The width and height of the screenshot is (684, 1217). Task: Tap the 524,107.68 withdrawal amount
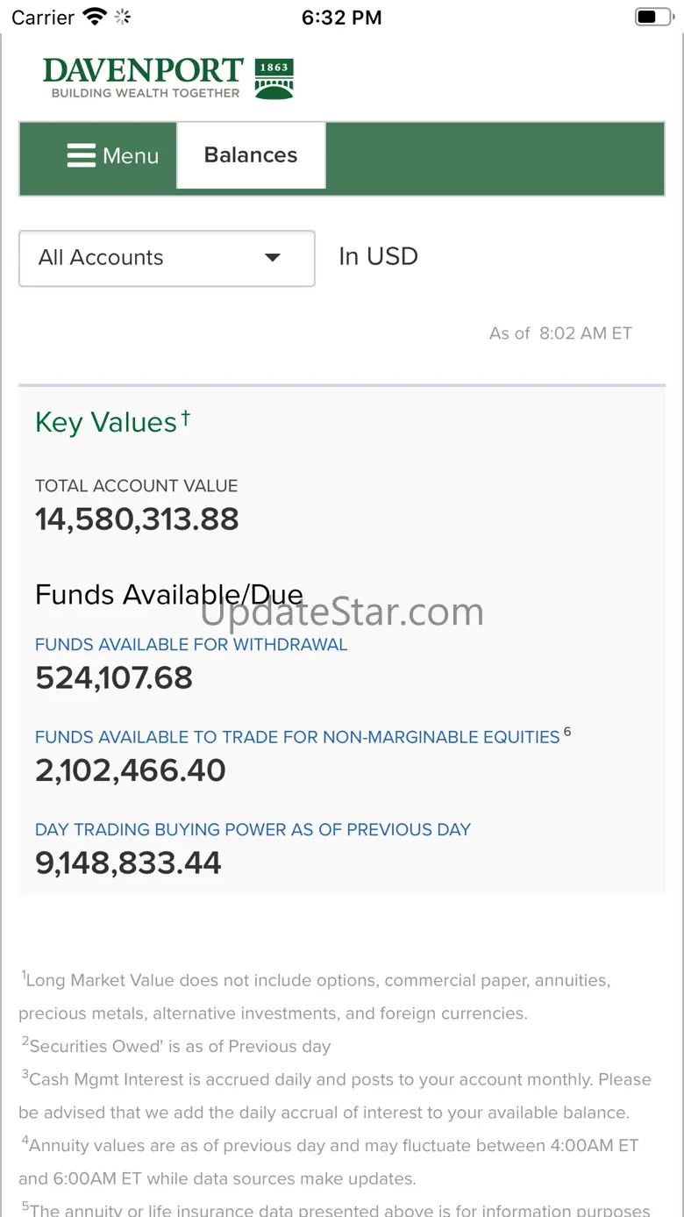(x=114, y=678)
